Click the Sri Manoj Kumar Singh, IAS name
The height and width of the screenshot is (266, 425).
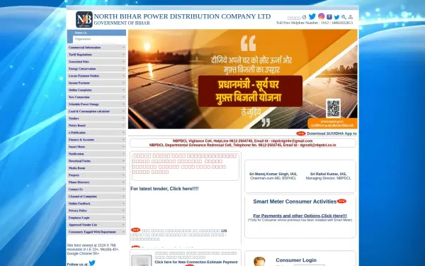[x=273, y=174]
